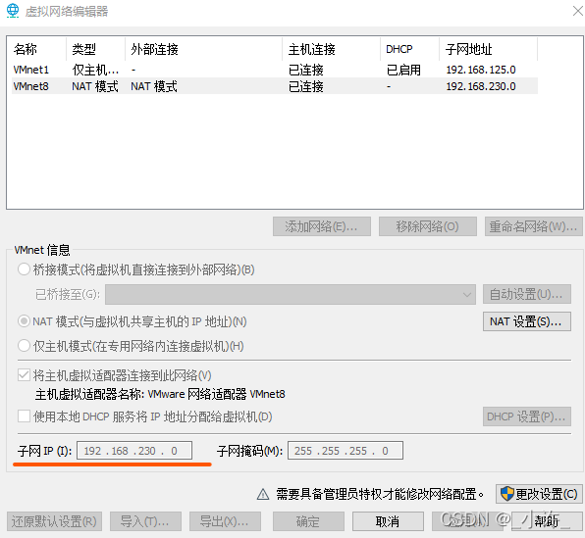Select the 仅主机模式 radio button
This screenshot has height=538, width=585.
pyautogui.click(x=24, y=346)
